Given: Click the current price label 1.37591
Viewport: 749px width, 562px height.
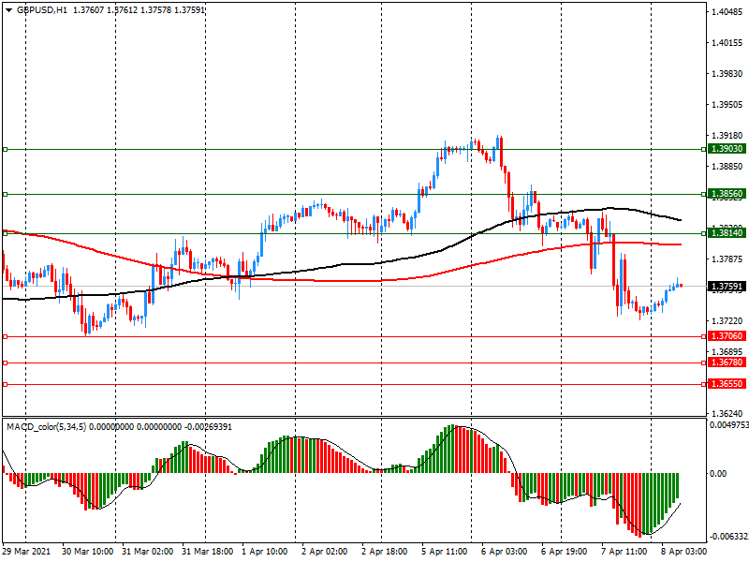Looking at the screenshot, I should [x=727, y=287].
